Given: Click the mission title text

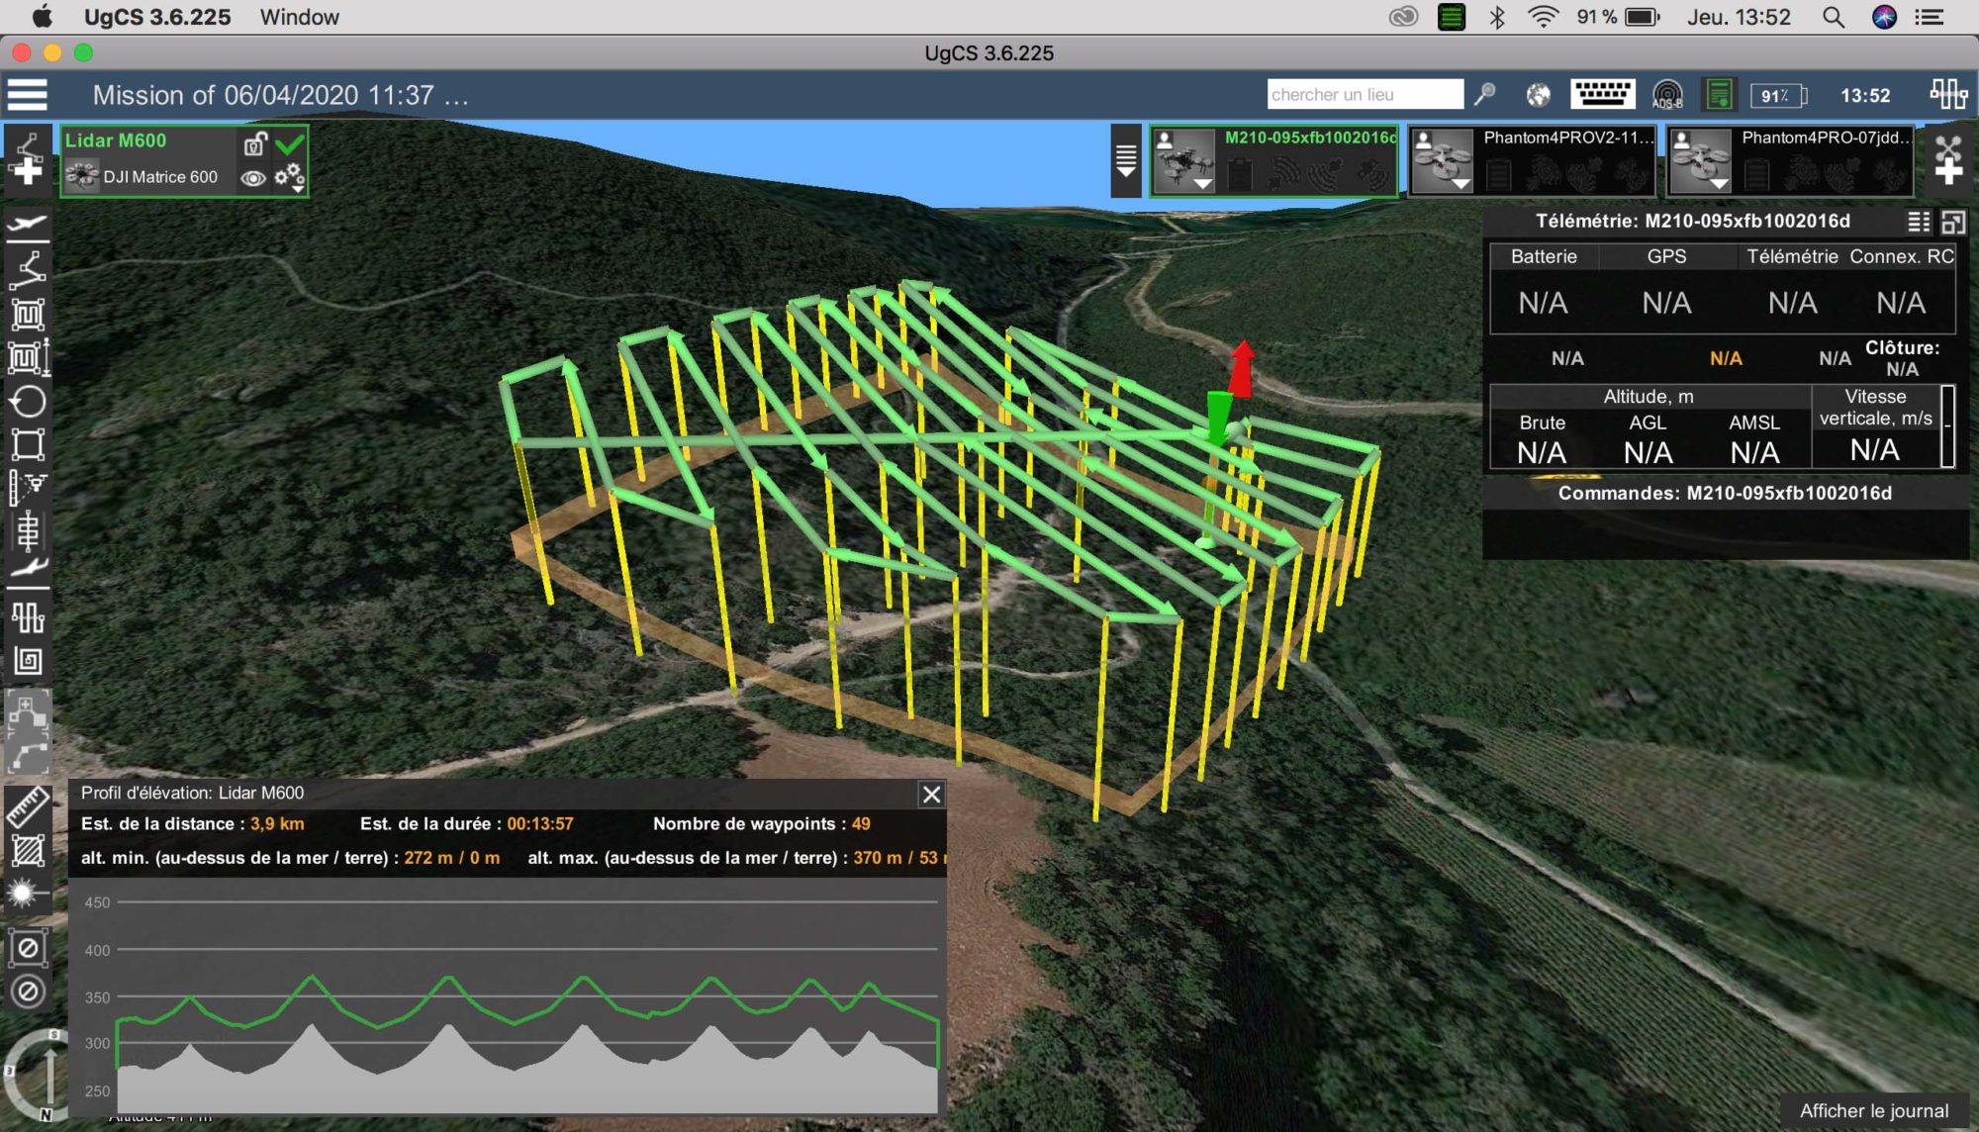Looking at the screenshot, I should 280,95.
